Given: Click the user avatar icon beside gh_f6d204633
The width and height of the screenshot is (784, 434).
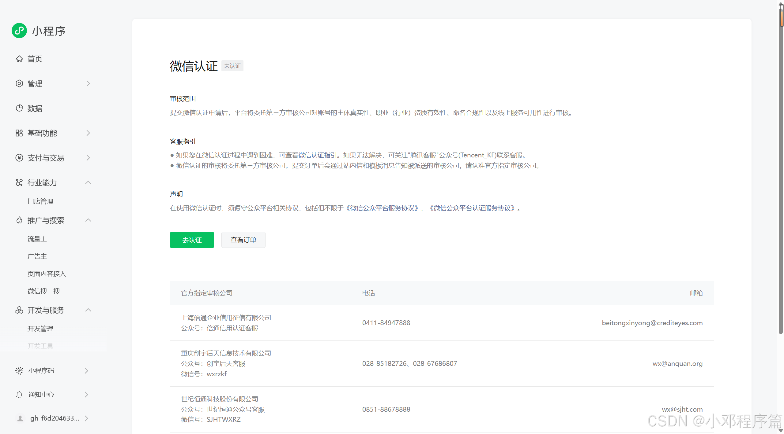Looking at the screenshot, I should [x=20, y=418].
